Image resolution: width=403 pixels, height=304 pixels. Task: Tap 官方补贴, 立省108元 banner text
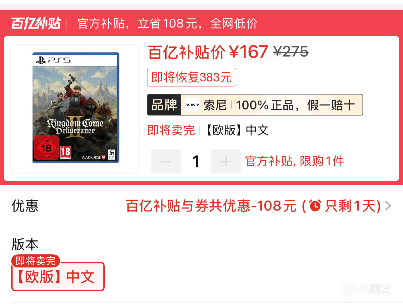click(x=167, y=23)
